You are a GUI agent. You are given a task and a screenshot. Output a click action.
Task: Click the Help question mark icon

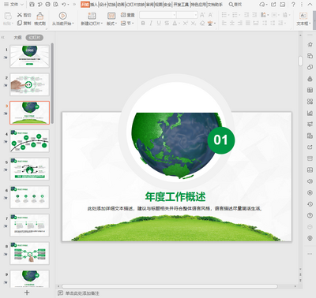point(293,5)
